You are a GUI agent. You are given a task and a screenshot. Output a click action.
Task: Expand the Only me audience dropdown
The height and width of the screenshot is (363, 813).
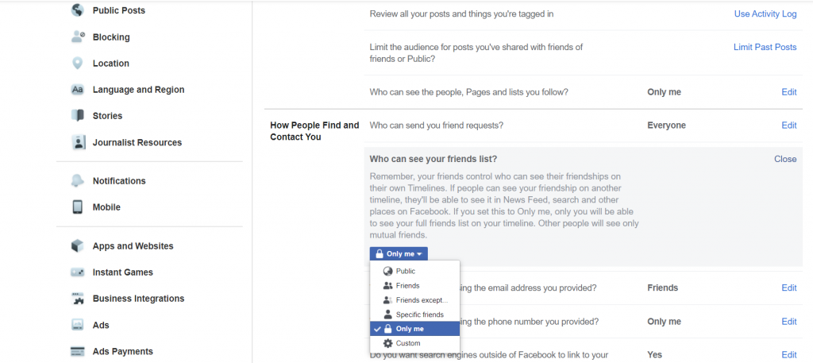point(399,253)
